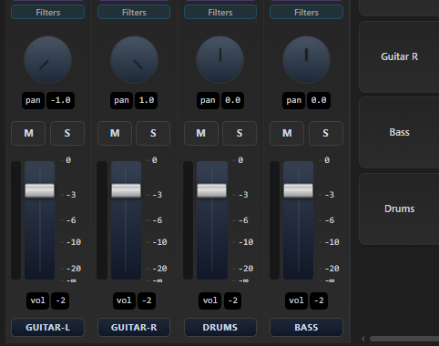Select the BASS pan value 0.0

pyautogui.click(x=319, y=100)
